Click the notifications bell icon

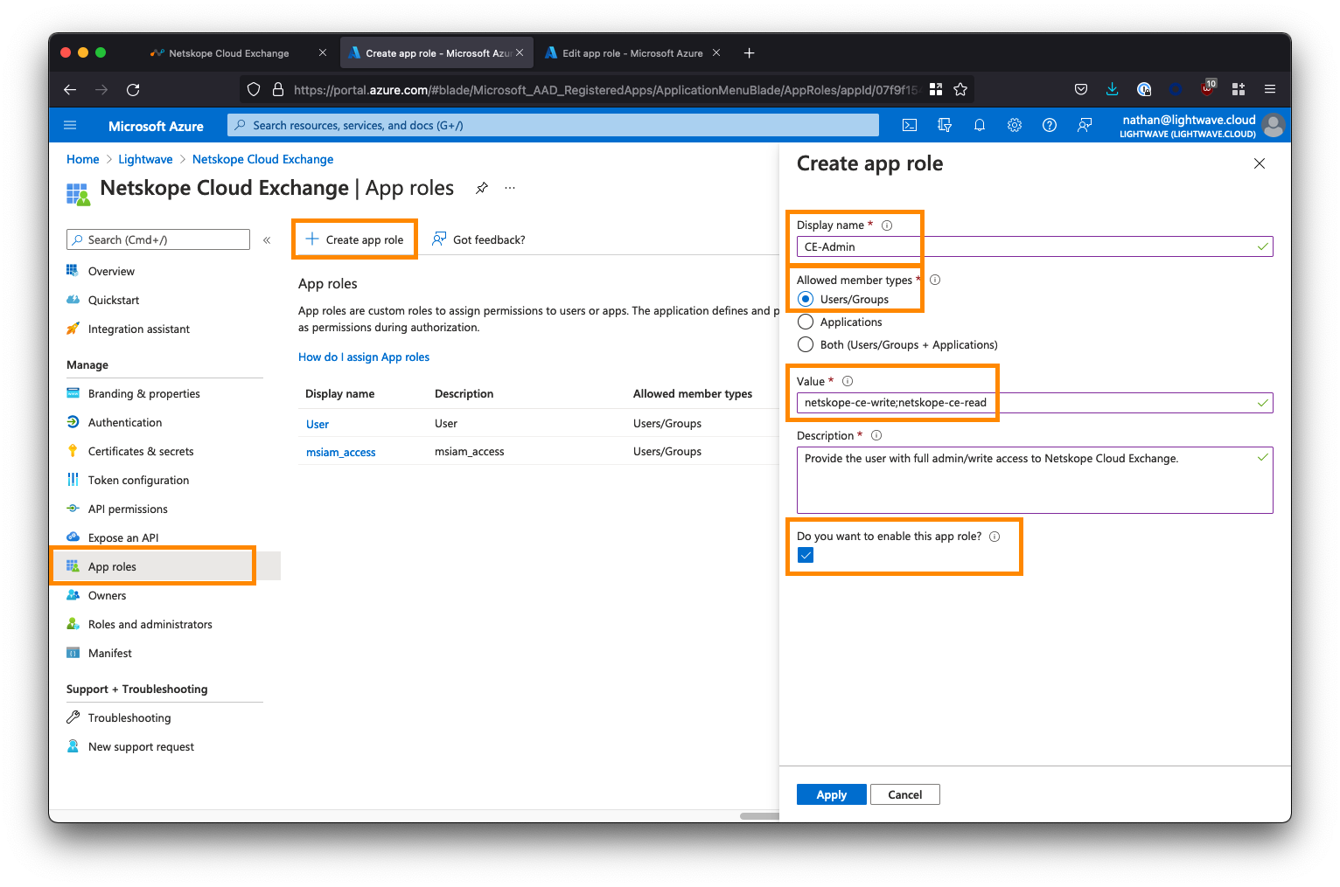[x=980, y=125]
